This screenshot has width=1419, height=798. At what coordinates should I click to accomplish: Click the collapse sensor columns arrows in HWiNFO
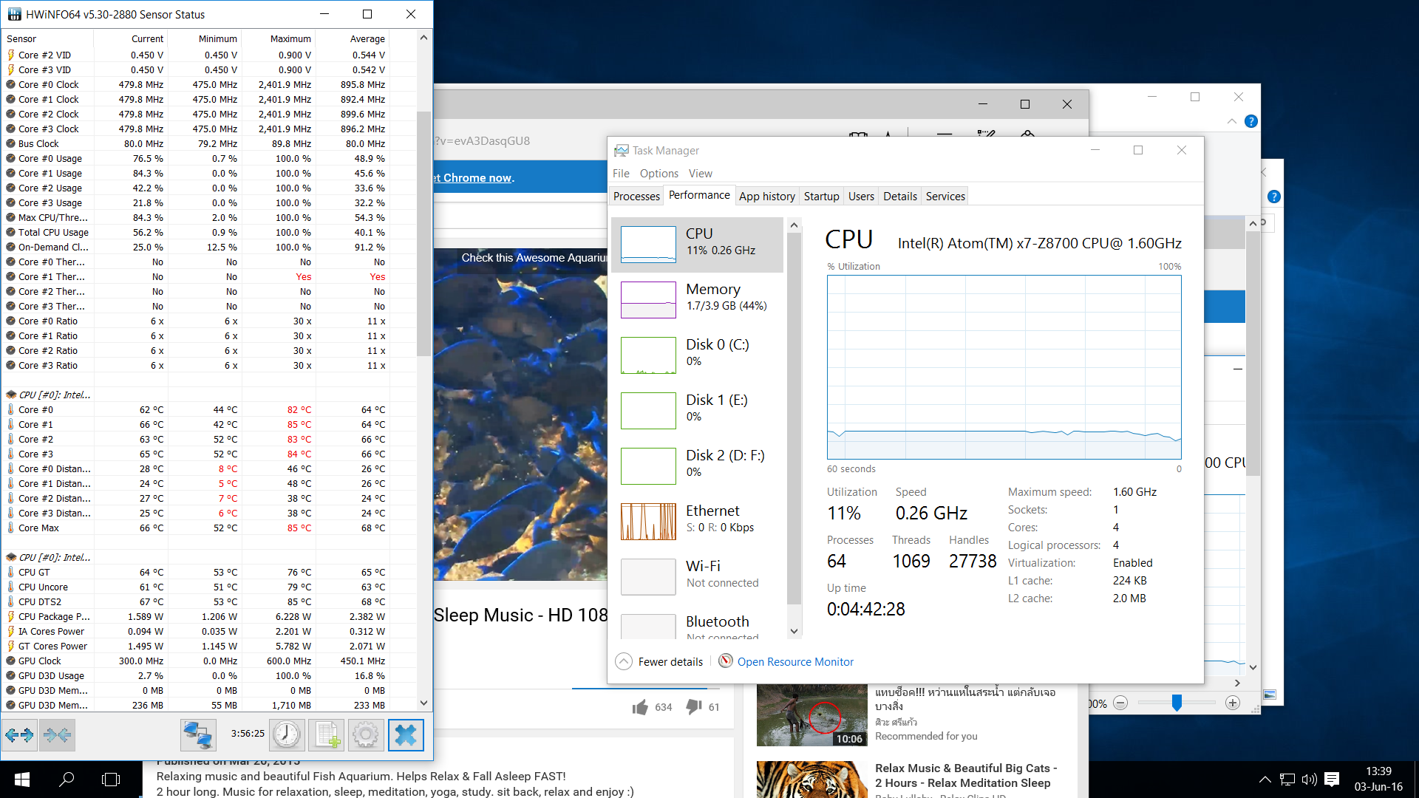pyautogui.click(x=57, y=735)
